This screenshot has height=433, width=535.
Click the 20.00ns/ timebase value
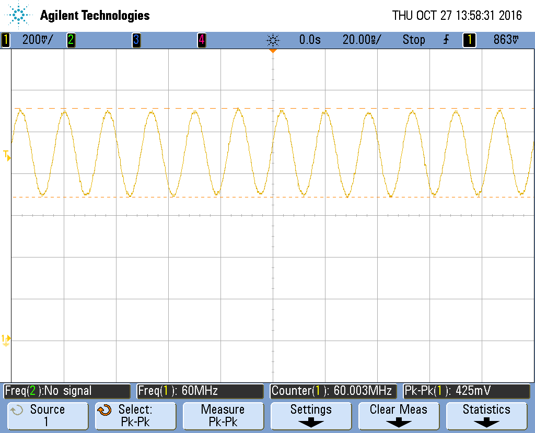point(362,40)
